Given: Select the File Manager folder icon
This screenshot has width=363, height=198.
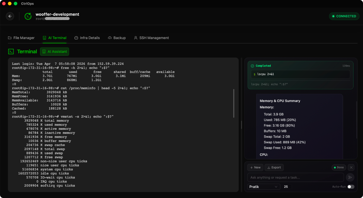Looking at the screenshot, I should (x=10, y=38).
